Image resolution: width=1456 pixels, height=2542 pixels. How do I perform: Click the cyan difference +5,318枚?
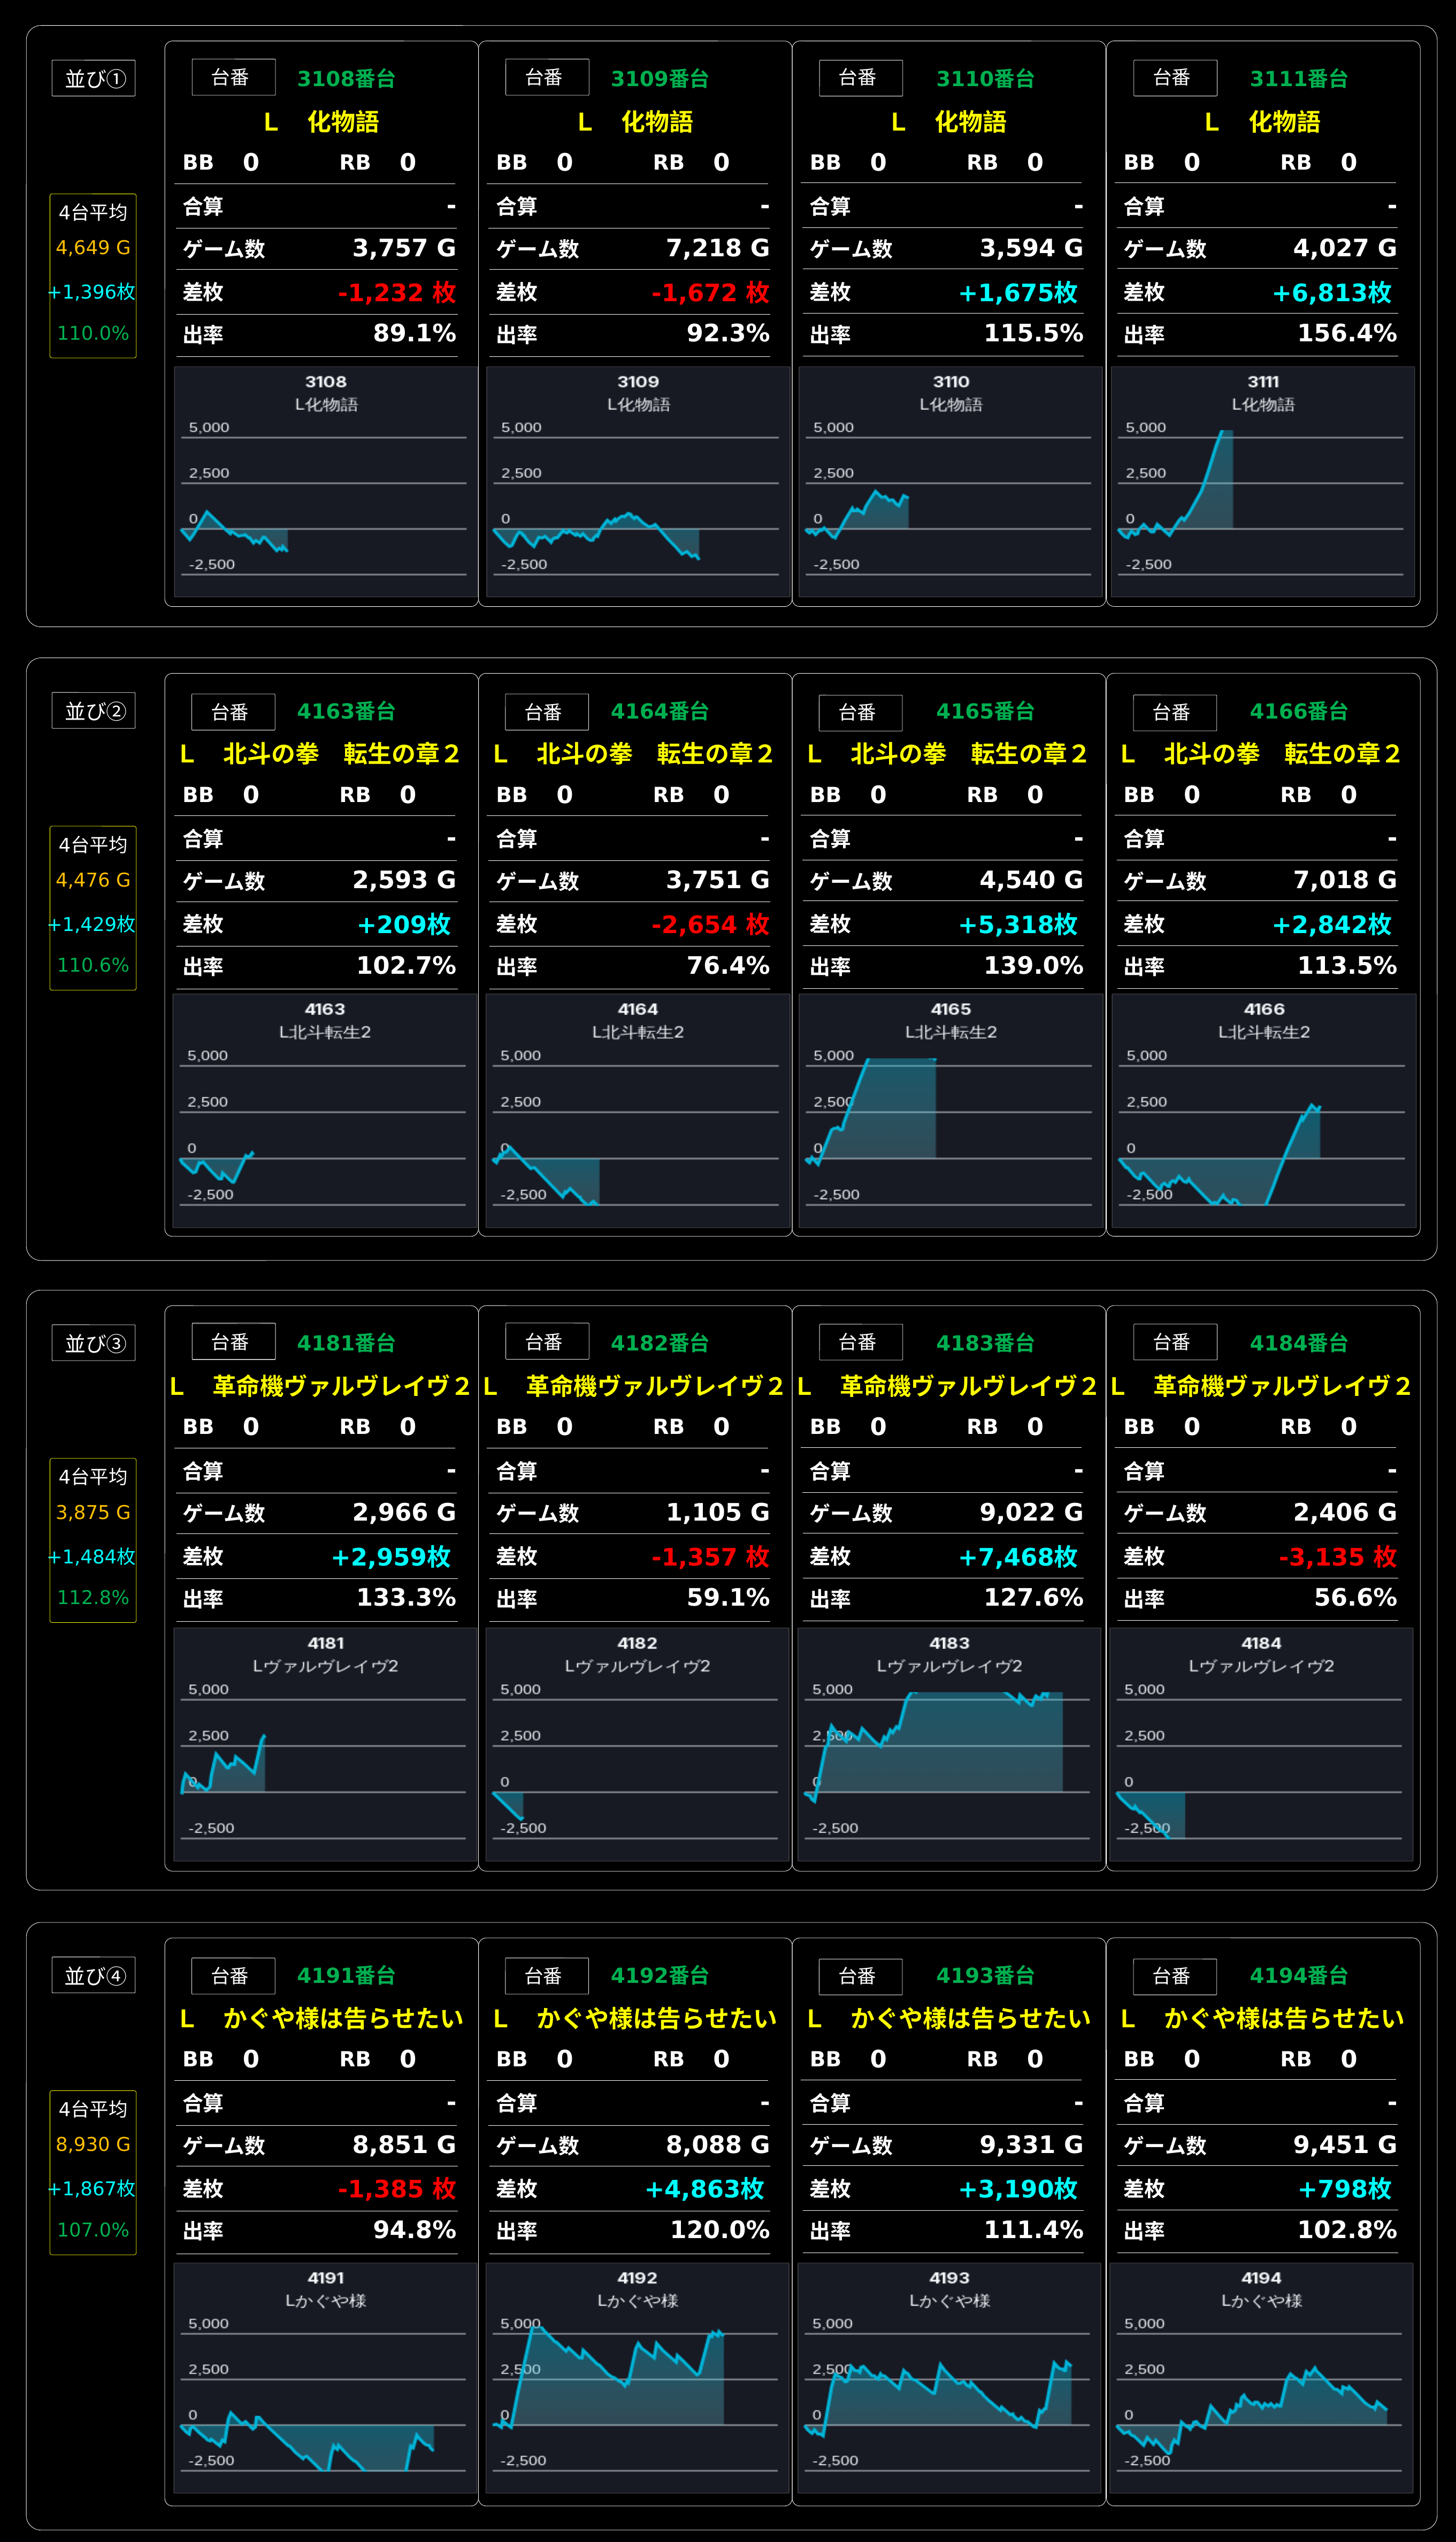[x=1019, y=924]
